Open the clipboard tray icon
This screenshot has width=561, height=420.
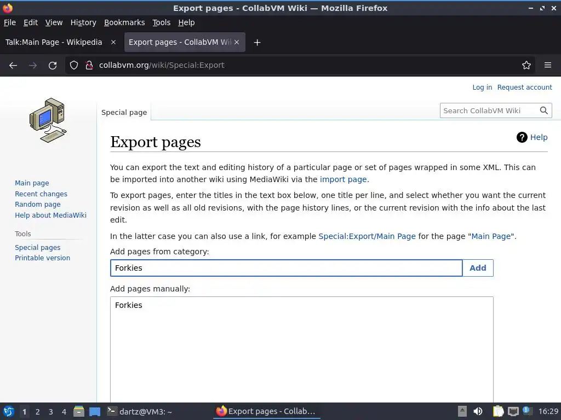pyautogui.click(x=498, y=411)
